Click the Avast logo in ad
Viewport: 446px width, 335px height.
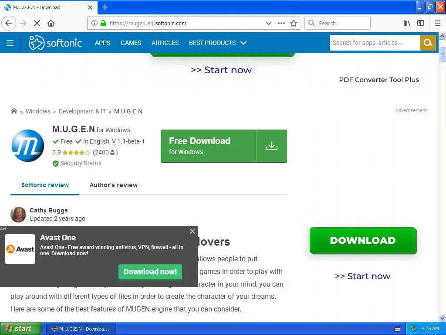(20, 249)
